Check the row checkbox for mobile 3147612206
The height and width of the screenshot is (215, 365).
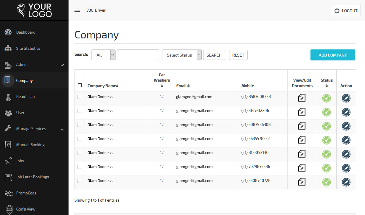point(79,111)
